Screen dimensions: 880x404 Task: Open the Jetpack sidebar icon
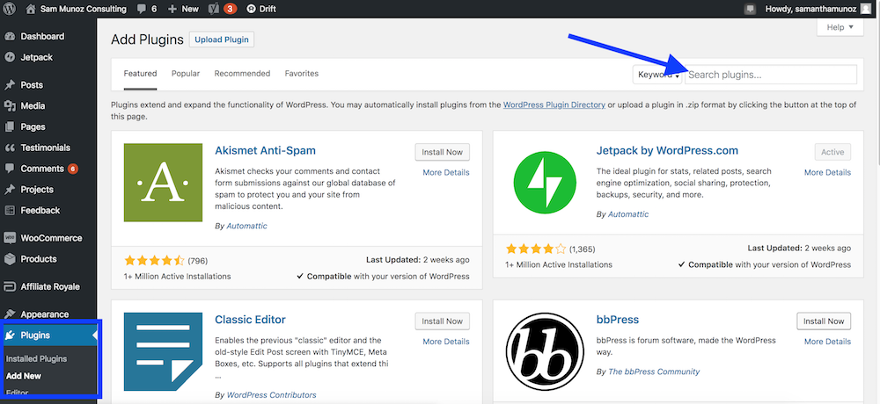[x=10, y=57]
